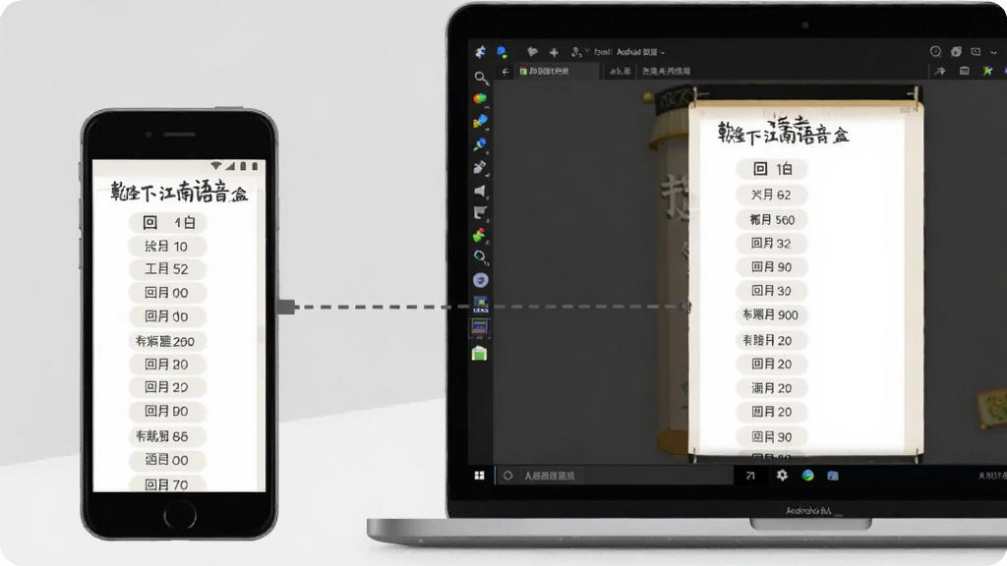Open the settings gear in Windows taskbar
The height and width of the screenshot is (566, 1007).
782,476
